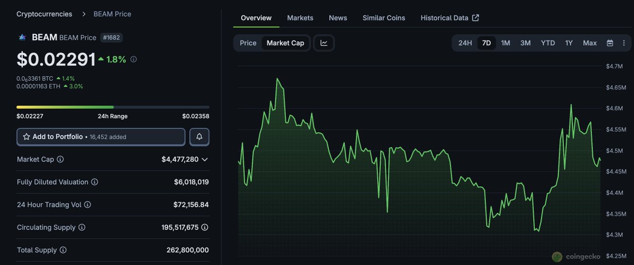This screenshot has height=265, width=634.
Task: Select the 24H time range
Action: coord(465,43)
